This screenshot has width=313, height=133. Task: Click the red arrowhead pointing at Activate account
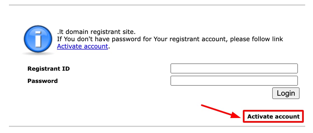click(236, 115)
